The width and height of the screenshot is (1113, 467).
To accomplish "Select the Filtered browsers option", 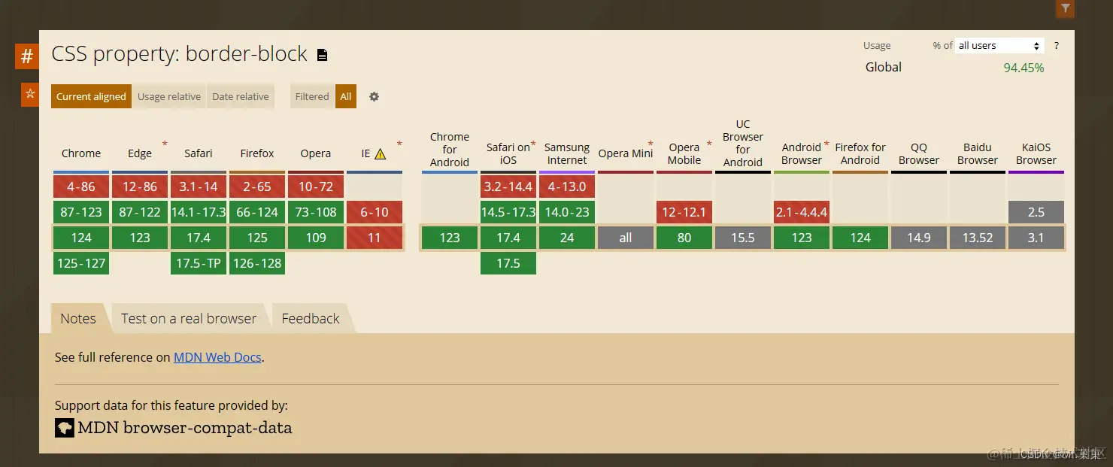I will (x=312, y=96).
